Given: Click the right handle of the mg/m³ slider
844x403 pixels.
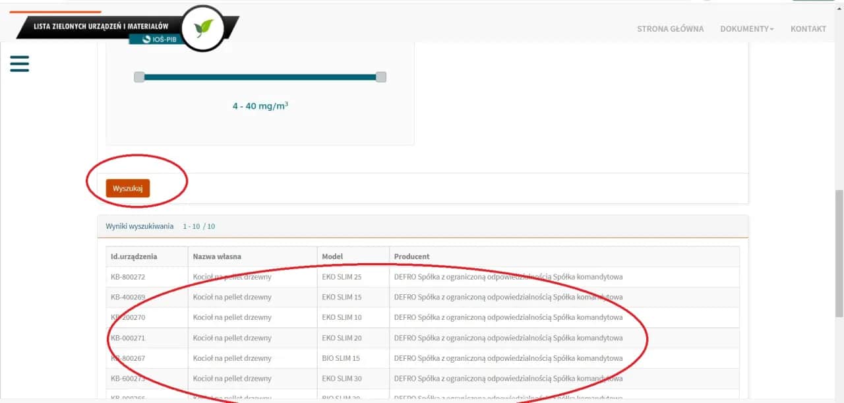Looking at the screenshot, I should (380, 77).
